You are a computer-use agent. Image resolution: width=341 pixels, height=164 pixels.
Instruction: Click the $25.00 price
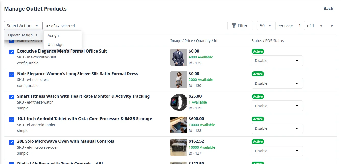(x=195, y=96)
